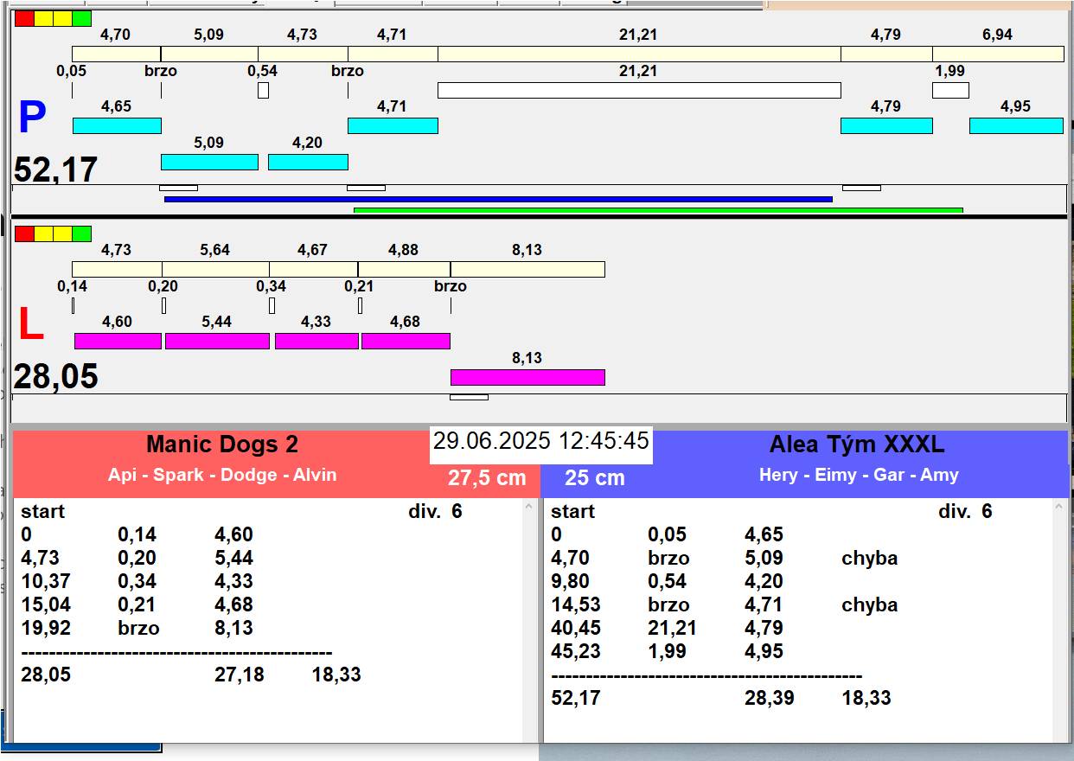Select the small white 0,54 pass box
The height and width of the screenshot is (761, 1074).
pyautogui.click(x=263, y=90)
